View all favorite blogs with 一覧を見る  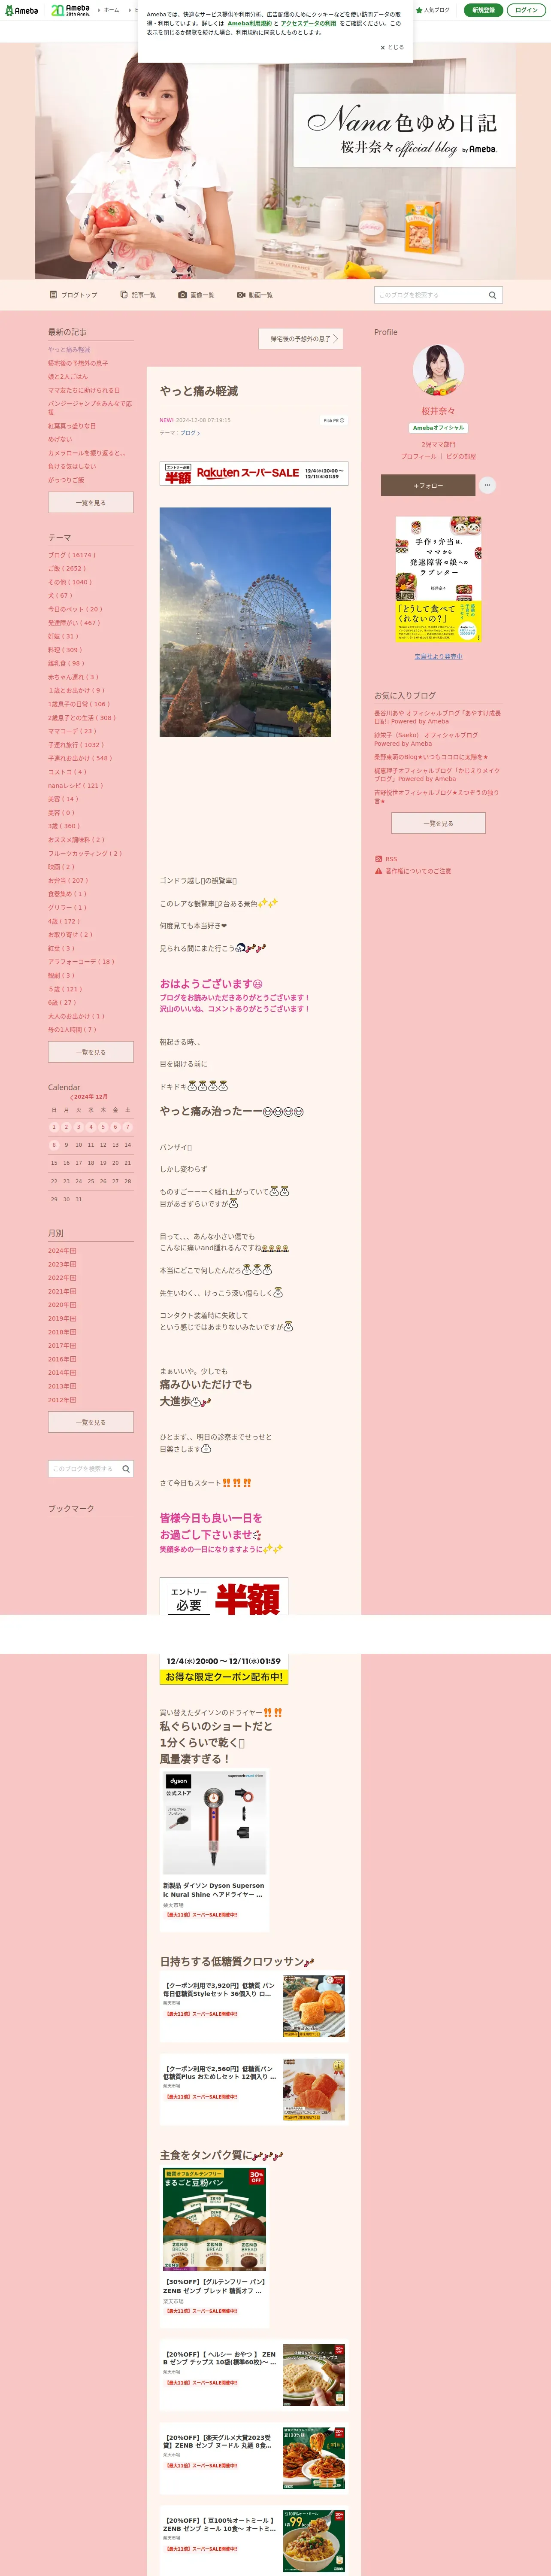(438, 823)
